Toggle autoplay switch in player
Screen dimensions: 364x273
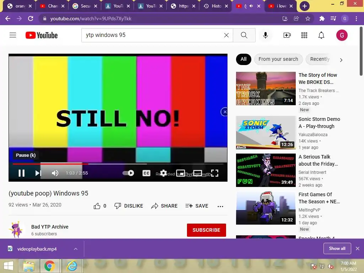128,173
